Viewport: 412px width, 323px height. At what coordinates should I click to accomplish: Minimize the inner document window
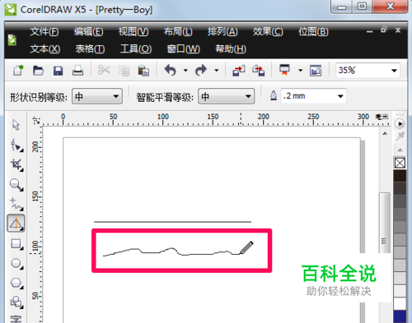(x=369, y=30)
